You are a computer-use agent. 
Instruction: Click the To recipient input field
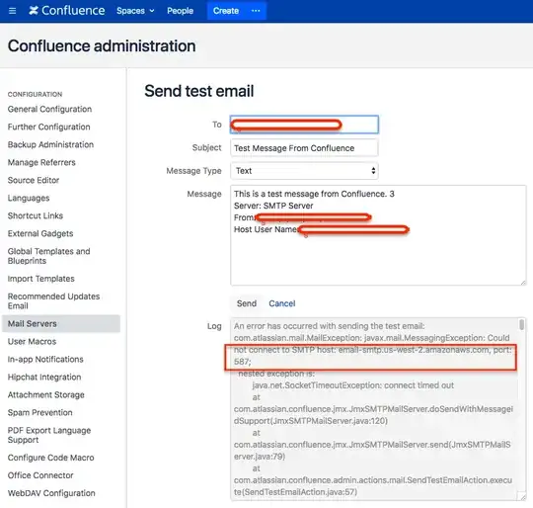pyautogui.click(x=304, y=125)
